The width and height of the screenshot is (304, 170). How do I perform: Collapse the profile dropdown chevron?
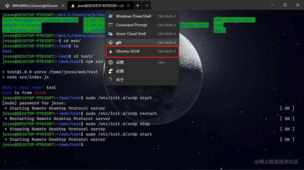point(147,6)
